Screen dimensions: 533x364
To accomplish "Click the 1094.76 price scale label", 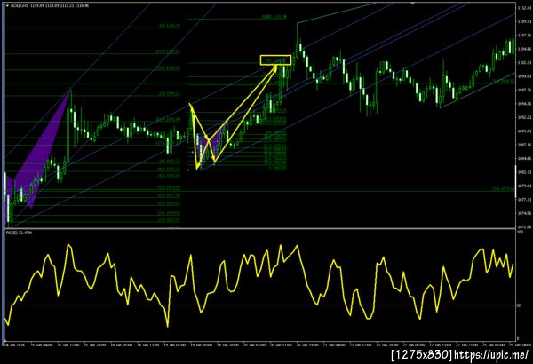I will [x=524, y=104].
